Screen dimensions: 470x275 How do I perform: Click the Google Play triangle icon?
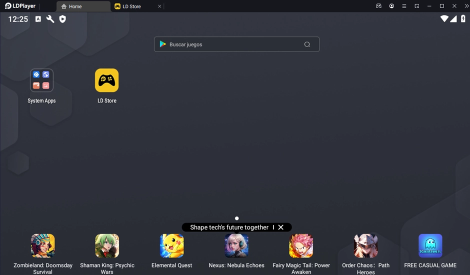point(163,44)
